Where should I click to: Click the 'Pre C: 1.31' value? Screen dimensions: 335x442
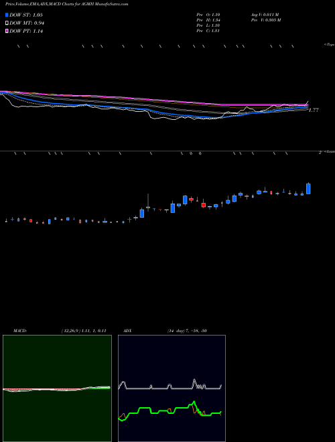208,31
